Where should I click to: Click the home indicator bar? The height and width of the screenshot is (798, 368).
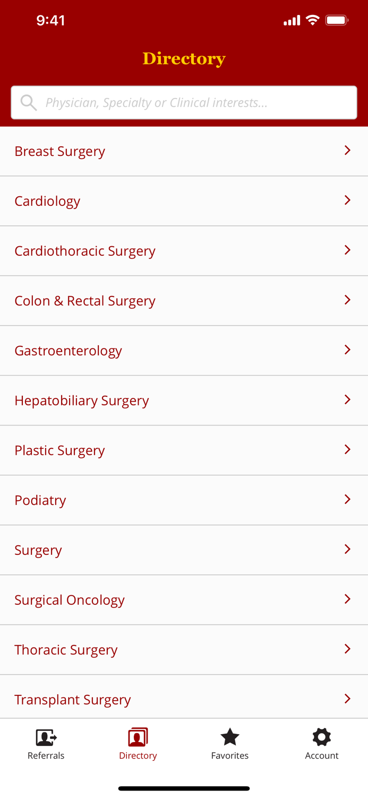pyautogui.click(x=184, y=788)
